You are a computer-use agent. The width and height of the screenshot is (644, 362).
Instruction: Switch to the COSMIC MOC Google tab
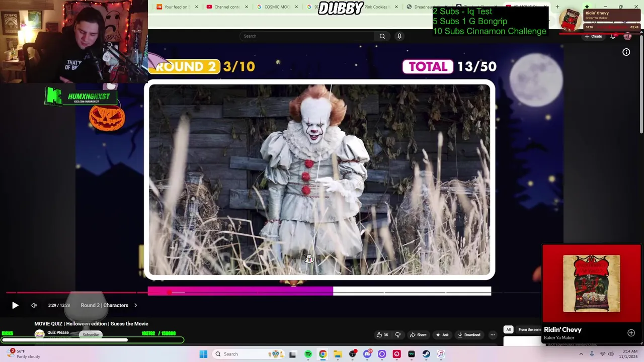[273, 7]
